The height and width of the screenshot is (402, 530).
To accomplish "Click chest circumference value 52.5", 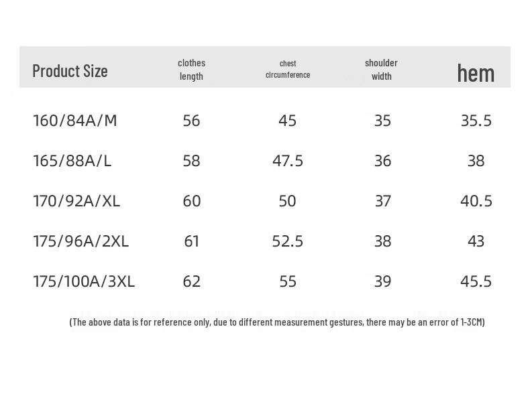I will [287, 241].
